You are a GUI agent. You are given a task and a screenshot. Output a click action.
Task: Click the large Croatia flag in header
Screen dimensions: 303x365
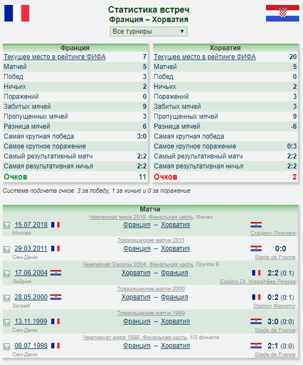(x=282, y=13)
